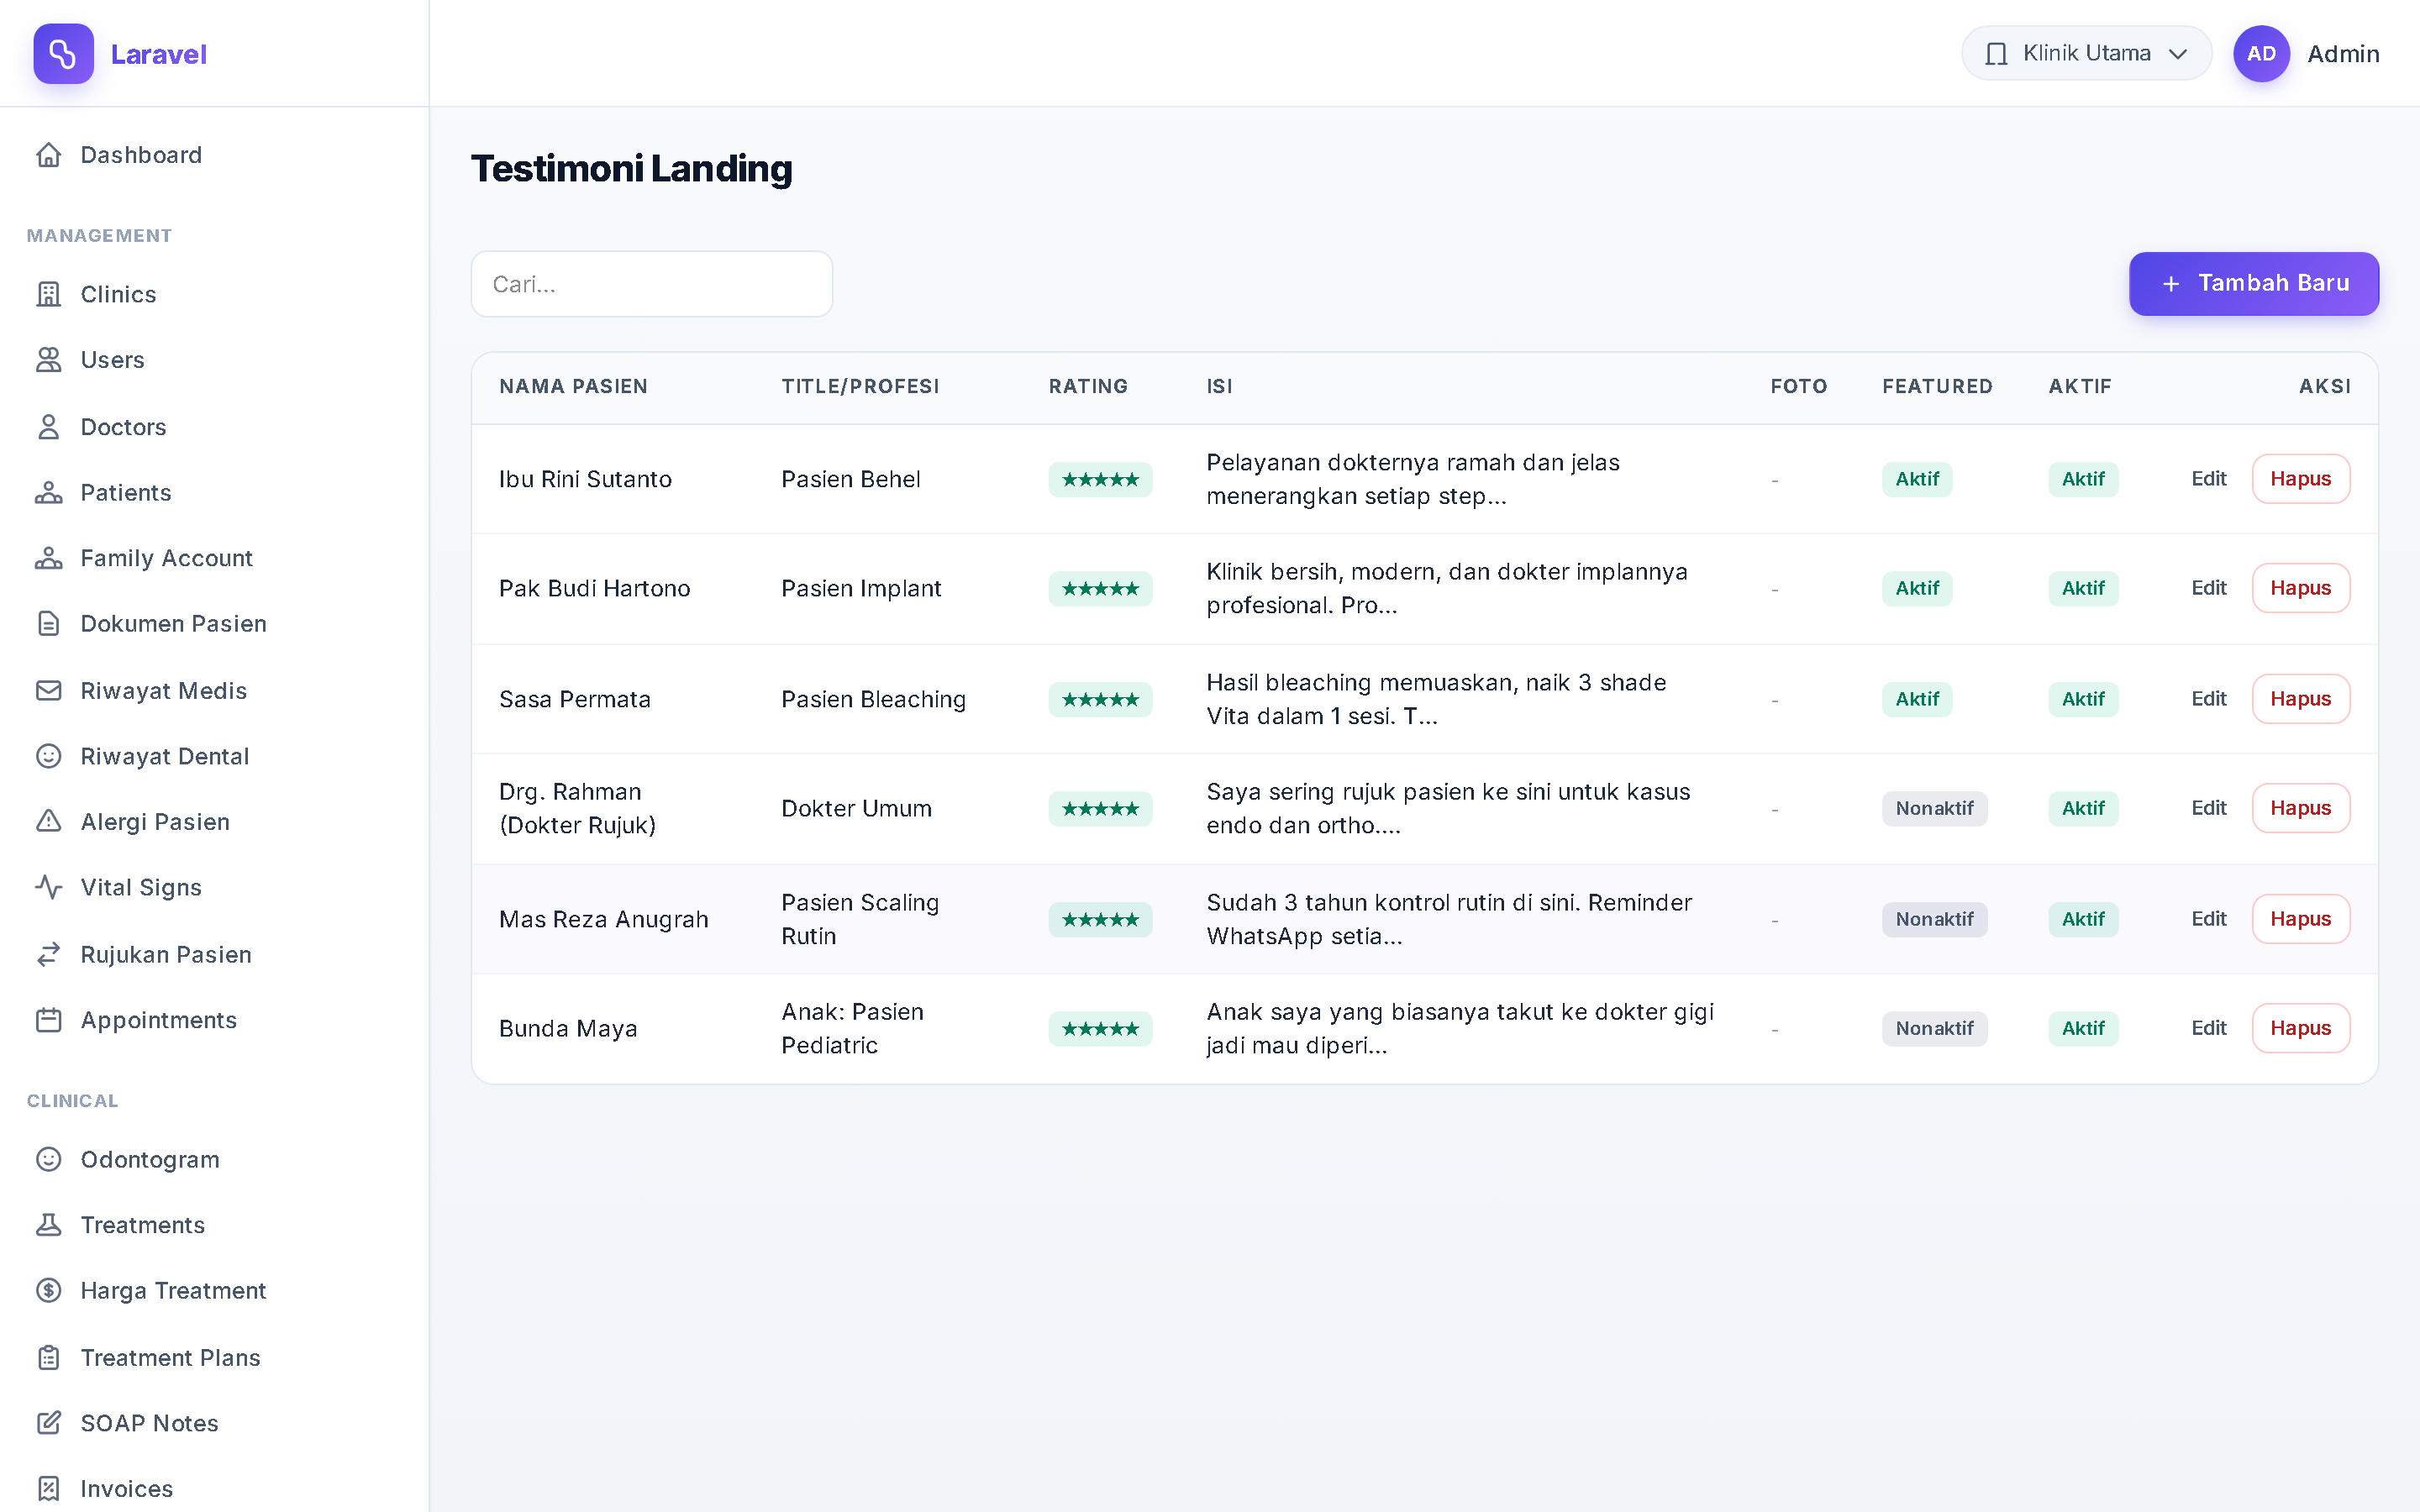Click the Harga Treatment dollar icon

[x=49, y=1290]
